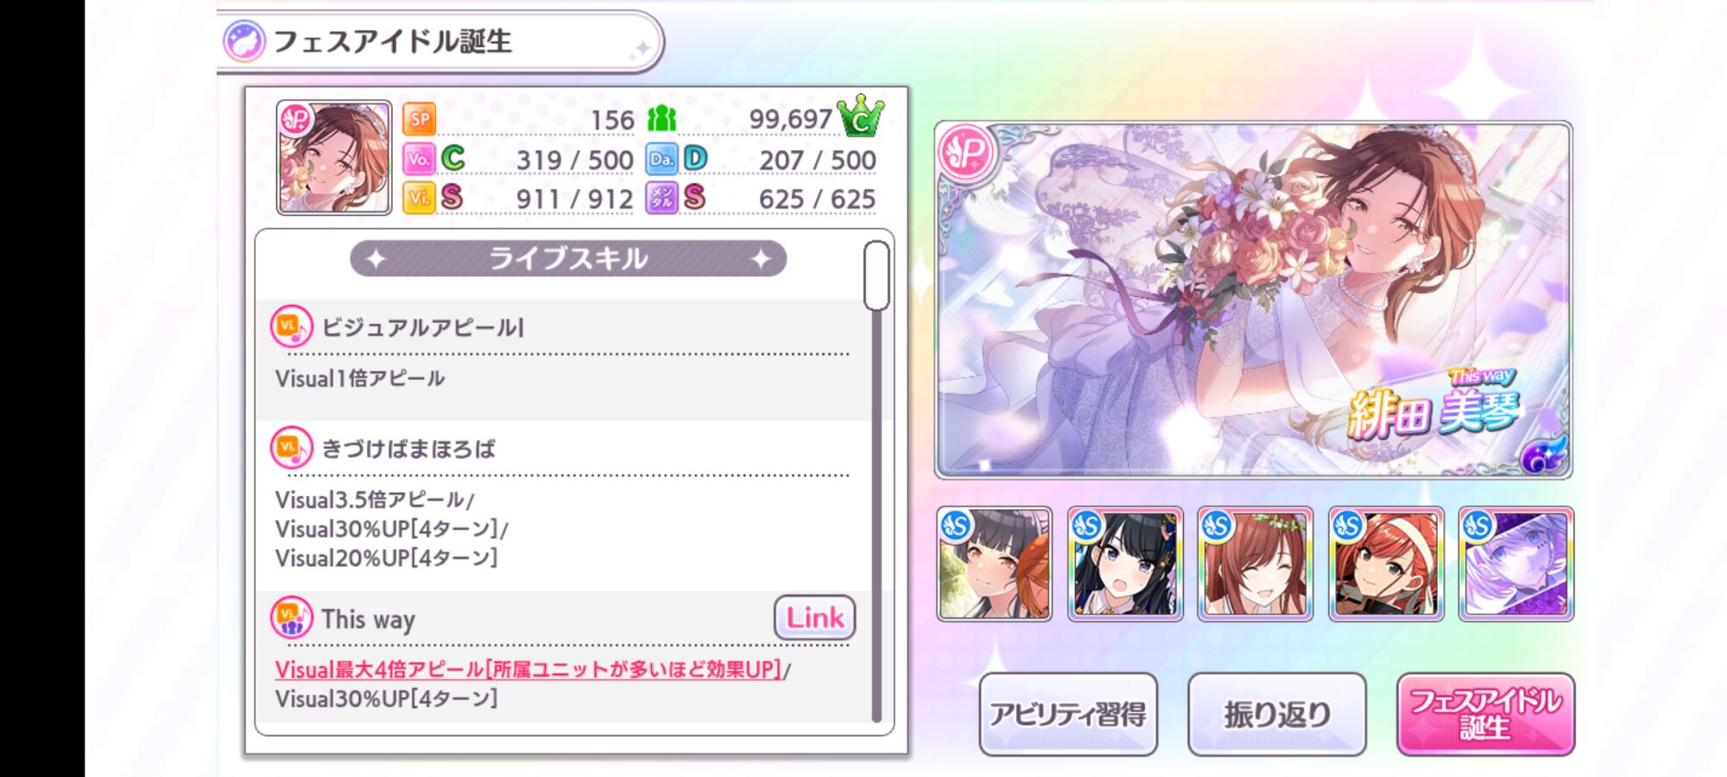The image size is (1727, 777).
Task: Click the purple mental stat icon
Action: pos(661,198)
